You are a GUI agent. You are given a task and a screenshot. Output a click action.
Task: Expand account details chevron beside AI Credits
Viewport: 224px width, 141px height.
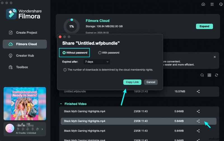(x=42, y=129)
